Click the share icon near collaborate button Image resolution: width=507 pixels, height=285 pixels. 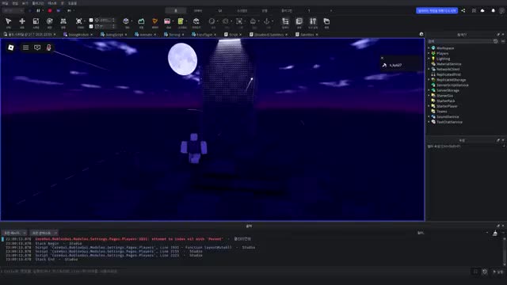click(463, 10)
